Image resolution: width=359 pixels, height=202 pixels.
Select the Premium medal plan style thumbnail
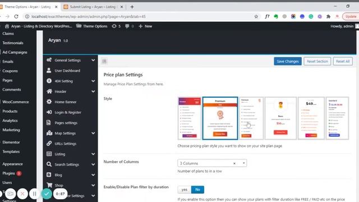[x=220, y=118]
